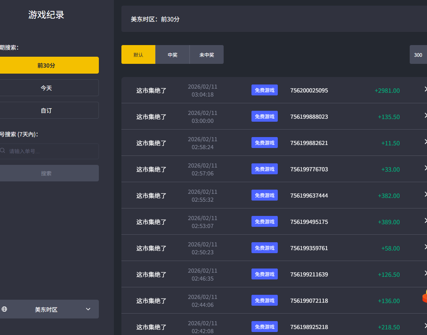The width and height of the screenshot is (427, 335).
Task: Expand the record with order 756199888023
Action: tap(425, 116)
